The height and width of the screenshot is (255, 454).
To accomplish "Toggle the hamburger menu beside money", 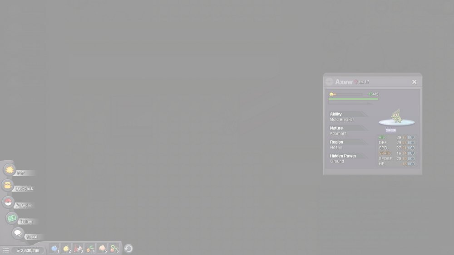I will [x=6, y=250].
